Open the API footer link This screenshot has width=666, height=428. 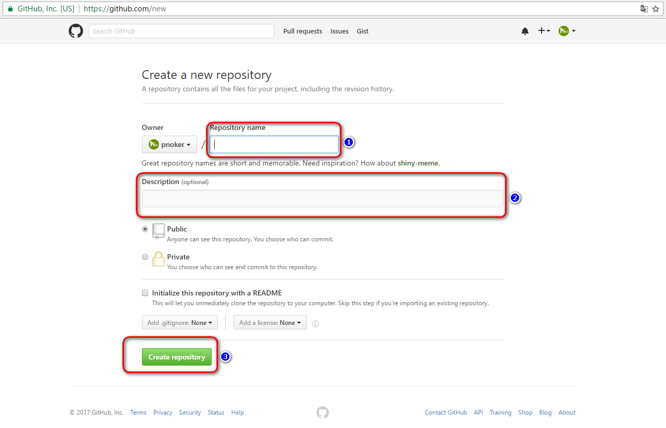[x=479, y=413]
